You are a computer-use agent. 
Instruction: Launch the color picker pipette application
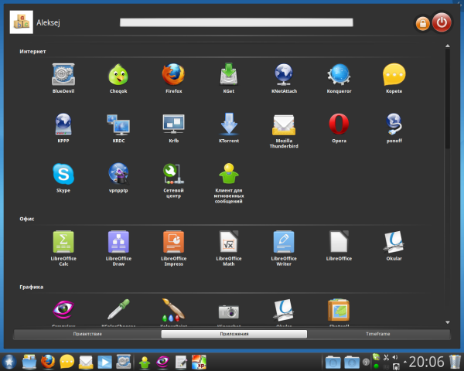(118, 309)
